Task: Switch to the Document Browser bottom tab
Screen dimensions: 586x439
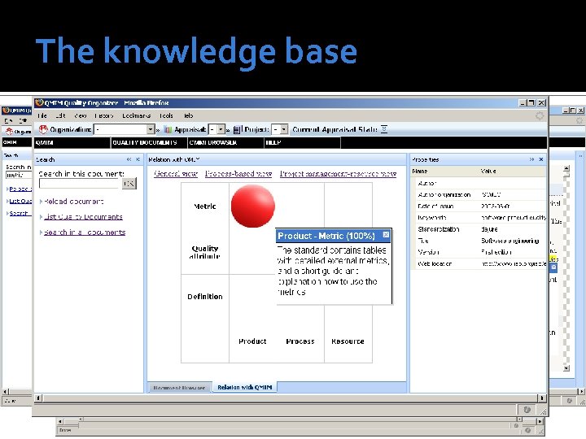Action: point(179,388)
